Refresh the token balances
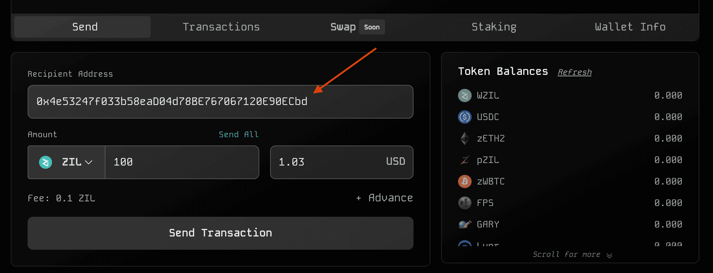 click(575, 72)
